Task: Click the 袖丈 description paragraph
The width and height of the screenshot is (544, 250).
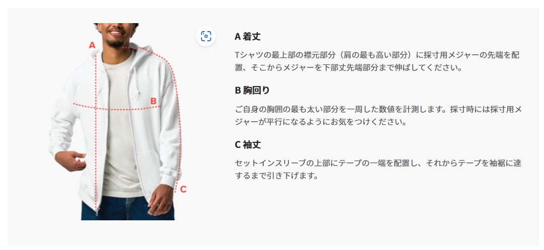Action: [x=377, y=169]
